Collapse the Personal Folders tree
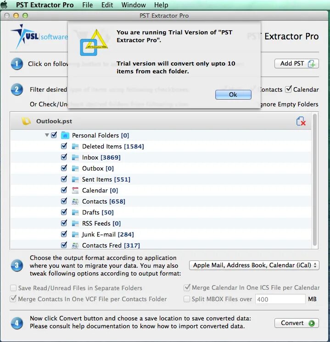Screen dimensions: 330x342 [x=47, y=135]
